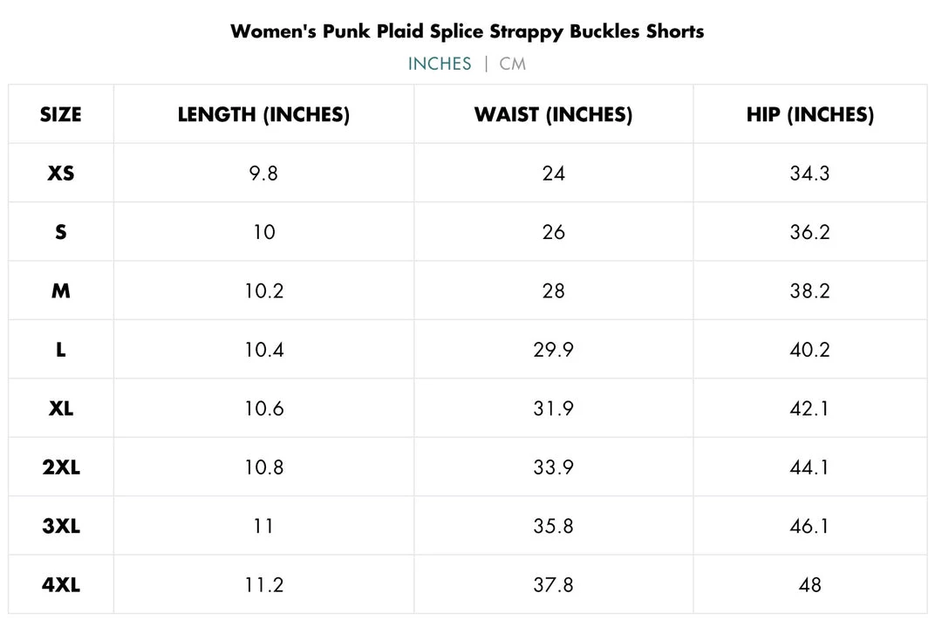Click the HIP (INCHES) column header

click(x=809, y=114)
